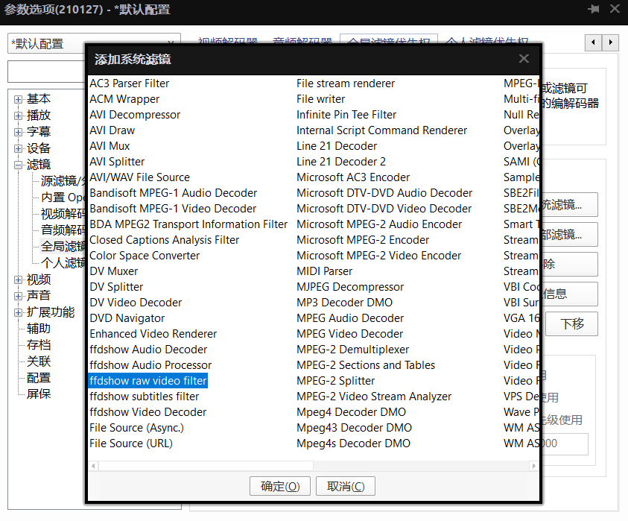
Task: Confirm with the 确定(O) button
Action: click(280, 487)
